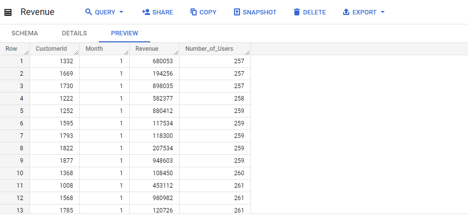Select the PREVIEW tab
Viewport: 468px width, 215px height.
click(124, 33)
